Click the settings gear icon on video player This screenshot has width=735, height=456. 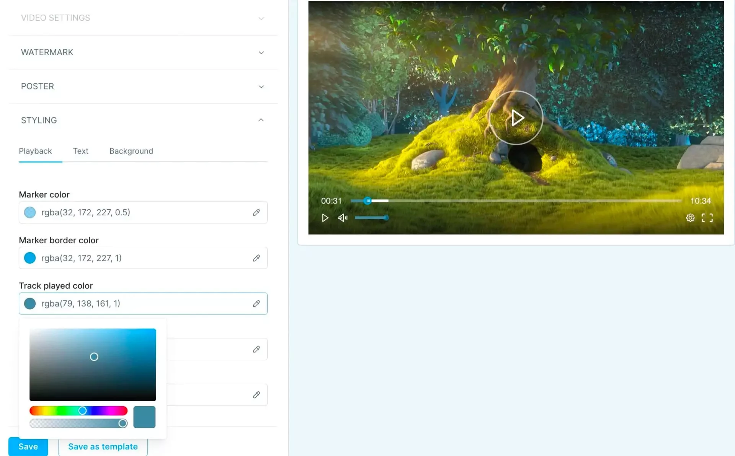pos(691,218)
